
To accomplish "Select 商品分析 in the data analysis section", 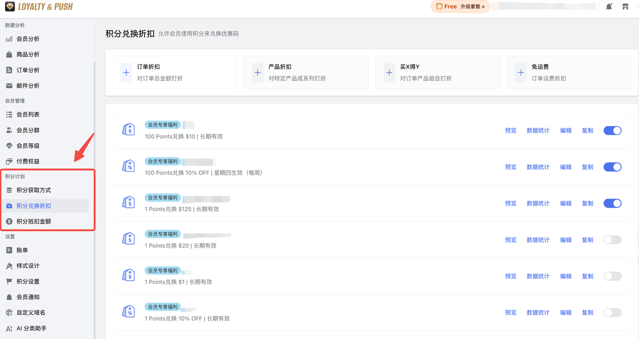I will (32, 54).
